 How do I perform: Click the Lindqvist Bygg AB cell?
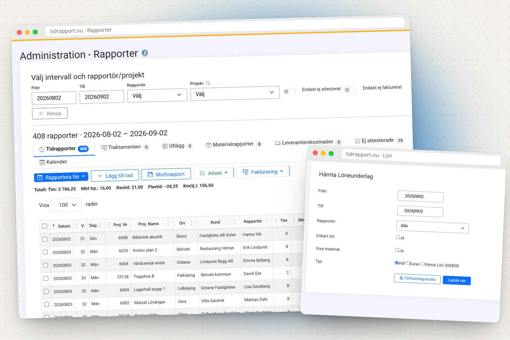[x=219, y=261]
